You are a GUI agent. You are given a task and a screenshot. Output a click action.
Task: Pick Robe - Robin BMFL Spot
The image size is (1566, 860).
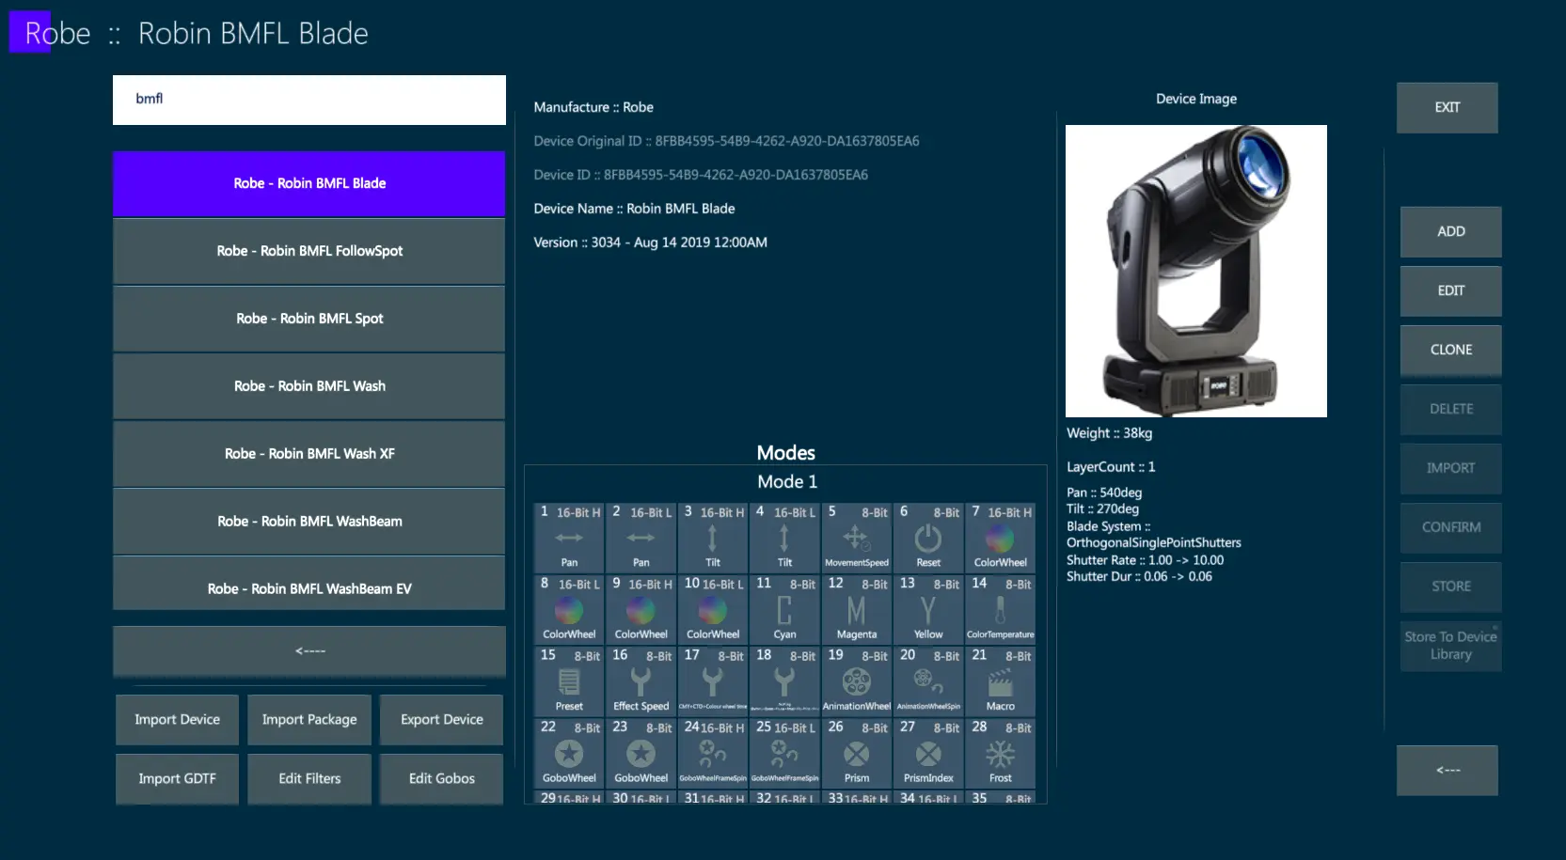pos(309,319)
